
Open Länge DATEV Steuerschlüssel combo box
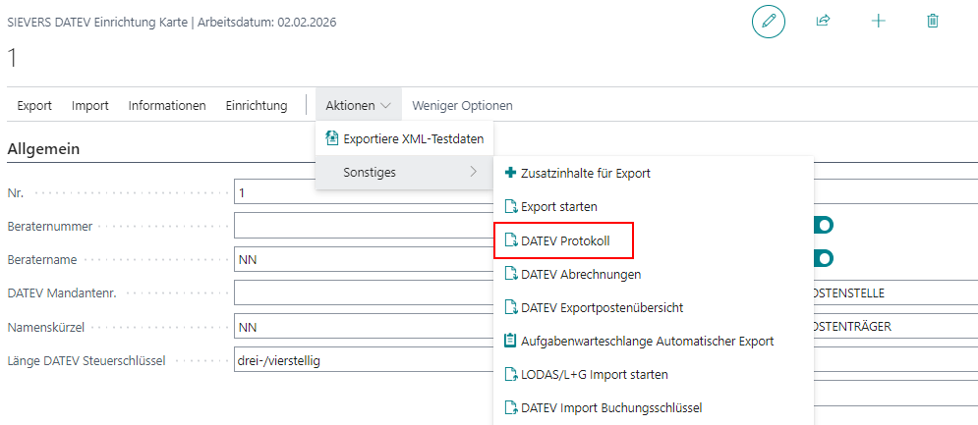[x=364, y=360]
